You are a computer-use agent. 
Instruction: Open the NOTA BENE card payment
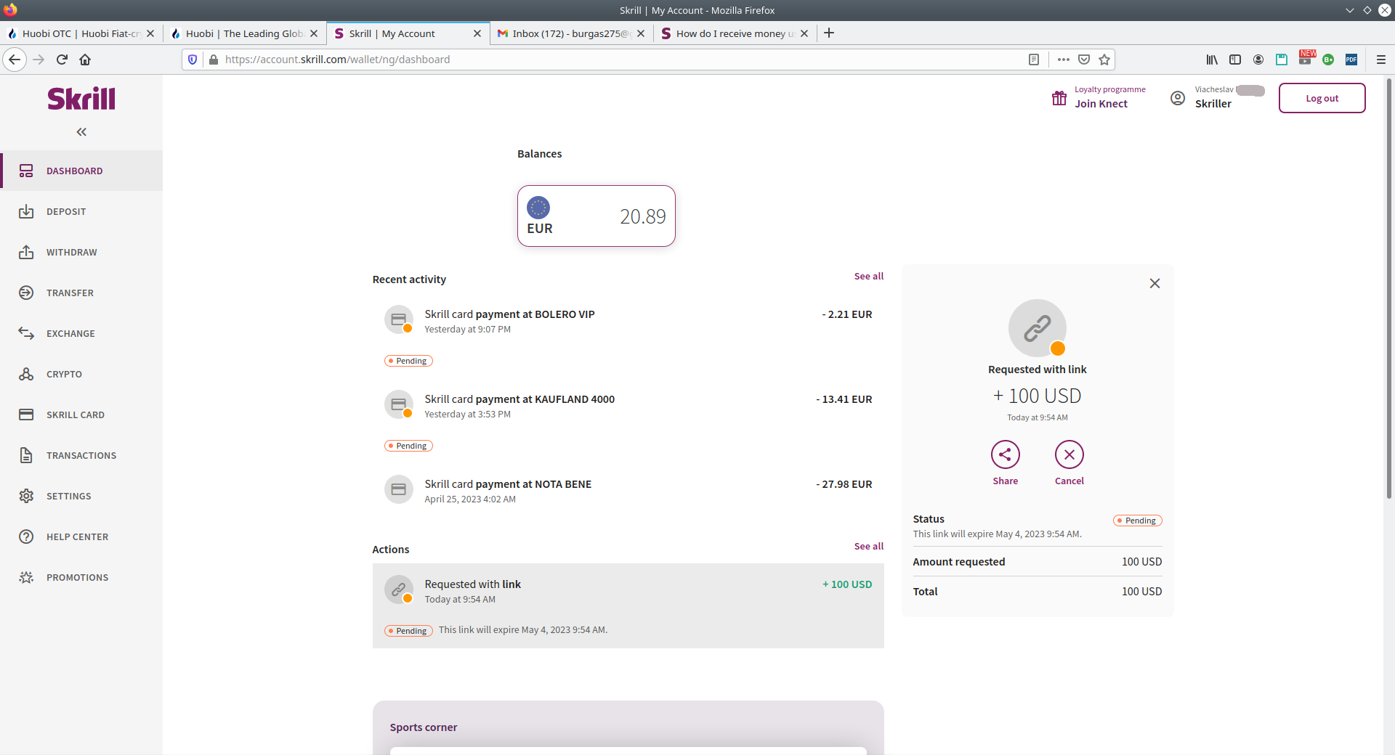click(628, 491)
